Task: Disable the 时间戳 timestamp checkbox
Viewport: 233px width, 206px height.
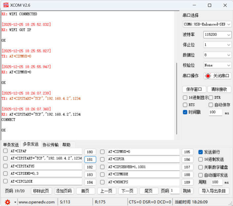Action: (x=185, y=112)
